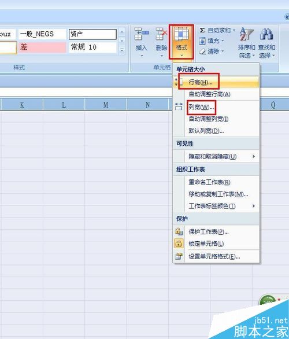Expand the Delete (删除) dropdown arrow

(162, 56)
